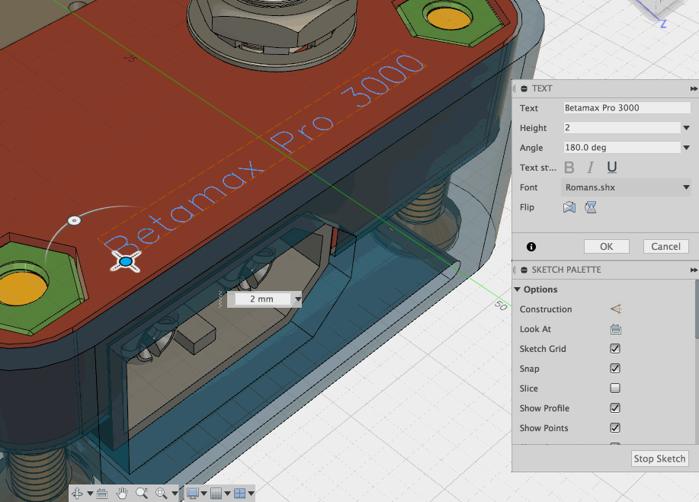Enable the Slice checkbox

point(615,388)
